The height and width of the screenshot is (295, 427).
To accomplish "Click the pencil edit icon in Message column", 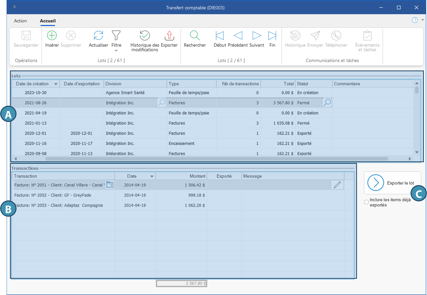I will (337, 185).
